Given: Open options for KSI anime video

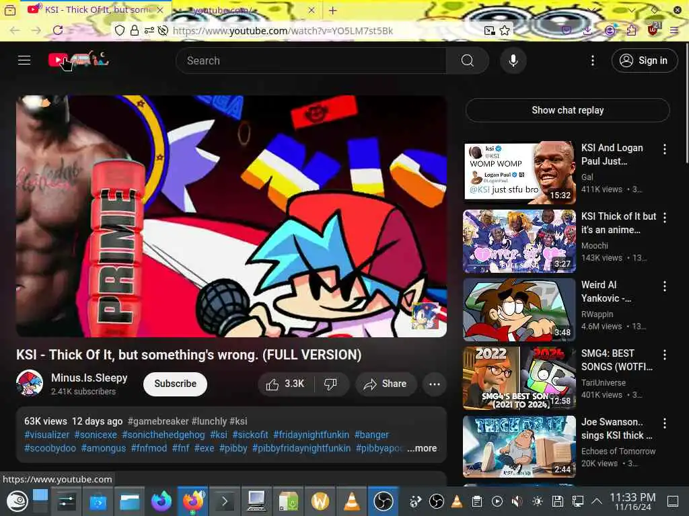Looking at the screenshot, I should point(665,218).
